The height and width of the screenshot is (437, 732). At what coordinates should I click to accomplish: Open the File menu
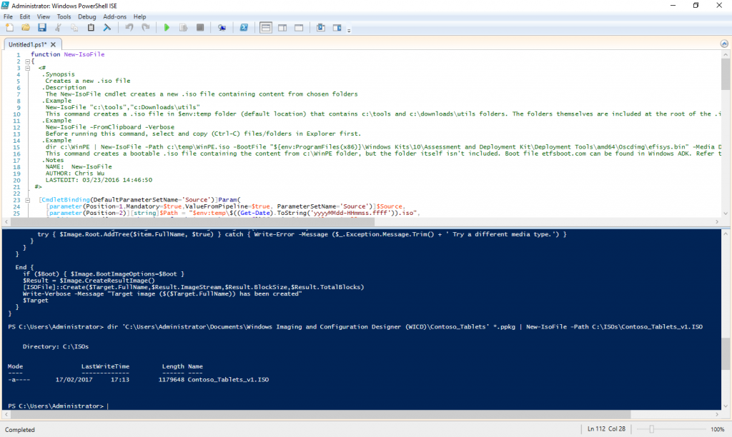click(8, 17)
